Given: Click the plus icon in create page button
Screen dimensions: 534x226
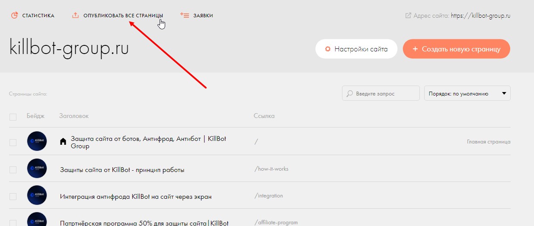Looking at the screenshot, I should tap(415, 49).
